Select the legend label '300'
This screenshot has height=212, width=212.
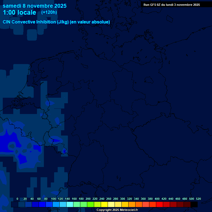(x=123, y=199)
